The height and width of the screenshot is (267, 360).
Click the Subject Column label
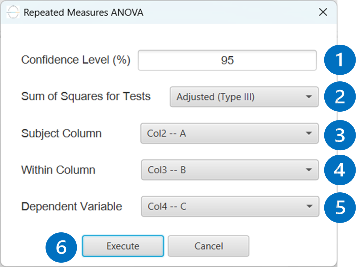[61, 133]
